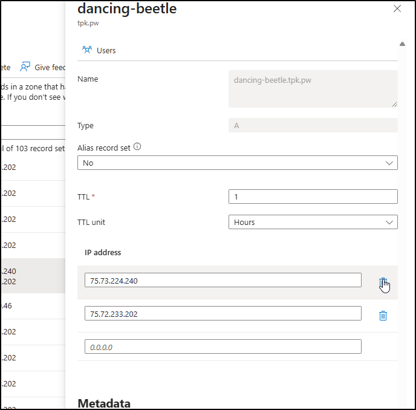Focus the 75.72.233.202 IP address field
This screenshot has height=410, width=416.
(223, 313)
